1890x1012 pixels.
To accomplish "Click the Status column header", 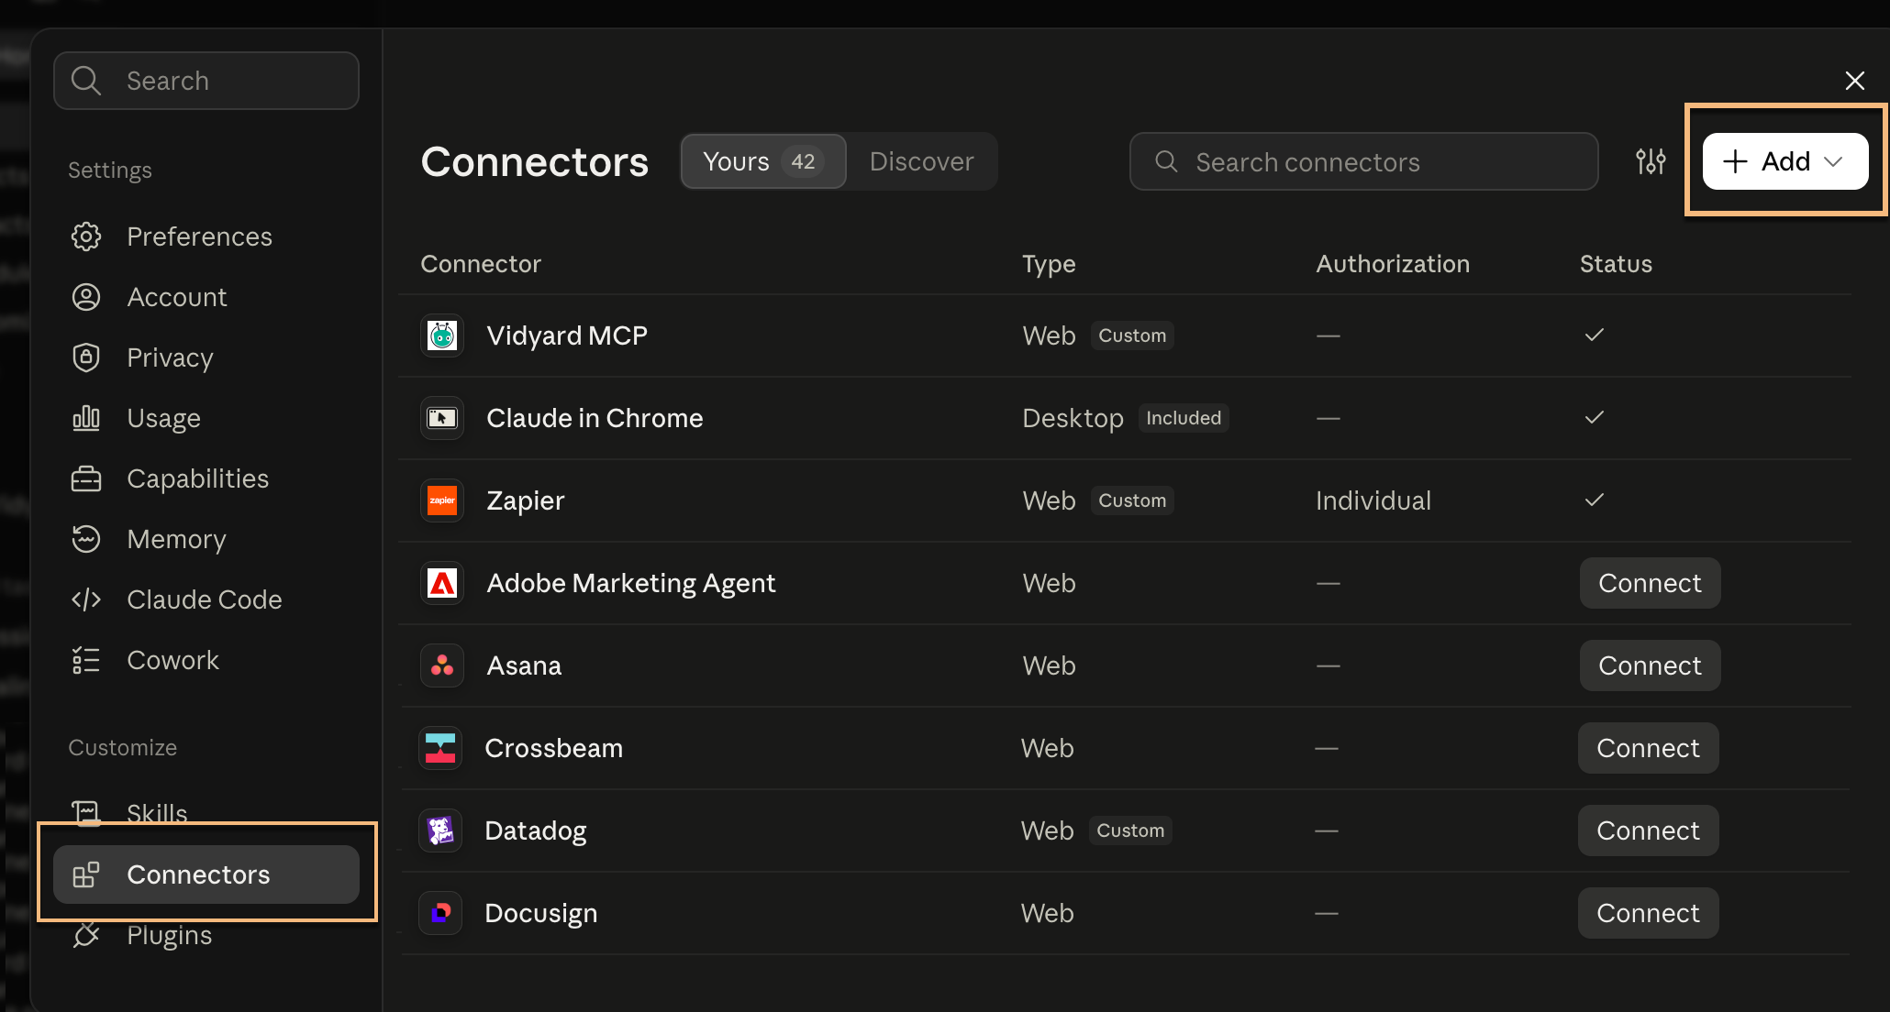I will coord(1616,264).
